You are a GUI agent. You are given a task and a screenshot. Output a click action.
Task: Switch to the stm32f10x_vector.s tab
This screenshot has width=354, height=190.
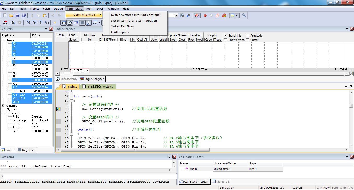click(x=100, y=87)
